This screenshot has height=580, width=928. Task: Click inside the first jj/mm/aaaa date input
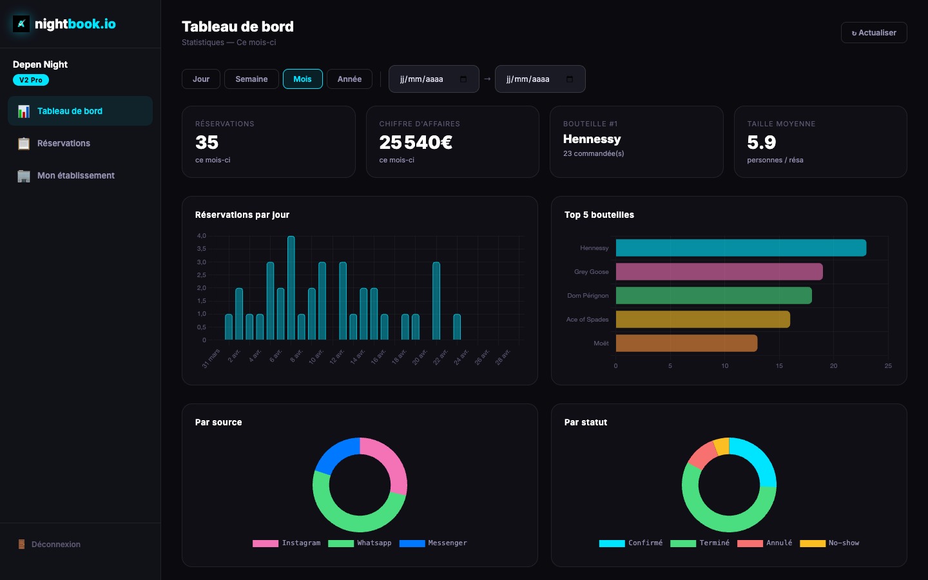pyautogui.click(x=425, y=79)
